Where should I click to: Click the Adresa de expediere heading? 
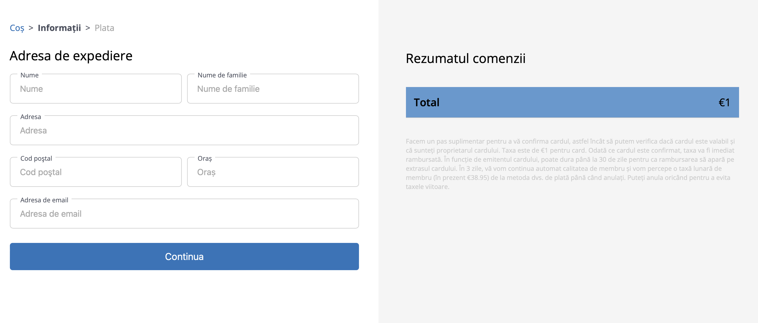(71, 56)
